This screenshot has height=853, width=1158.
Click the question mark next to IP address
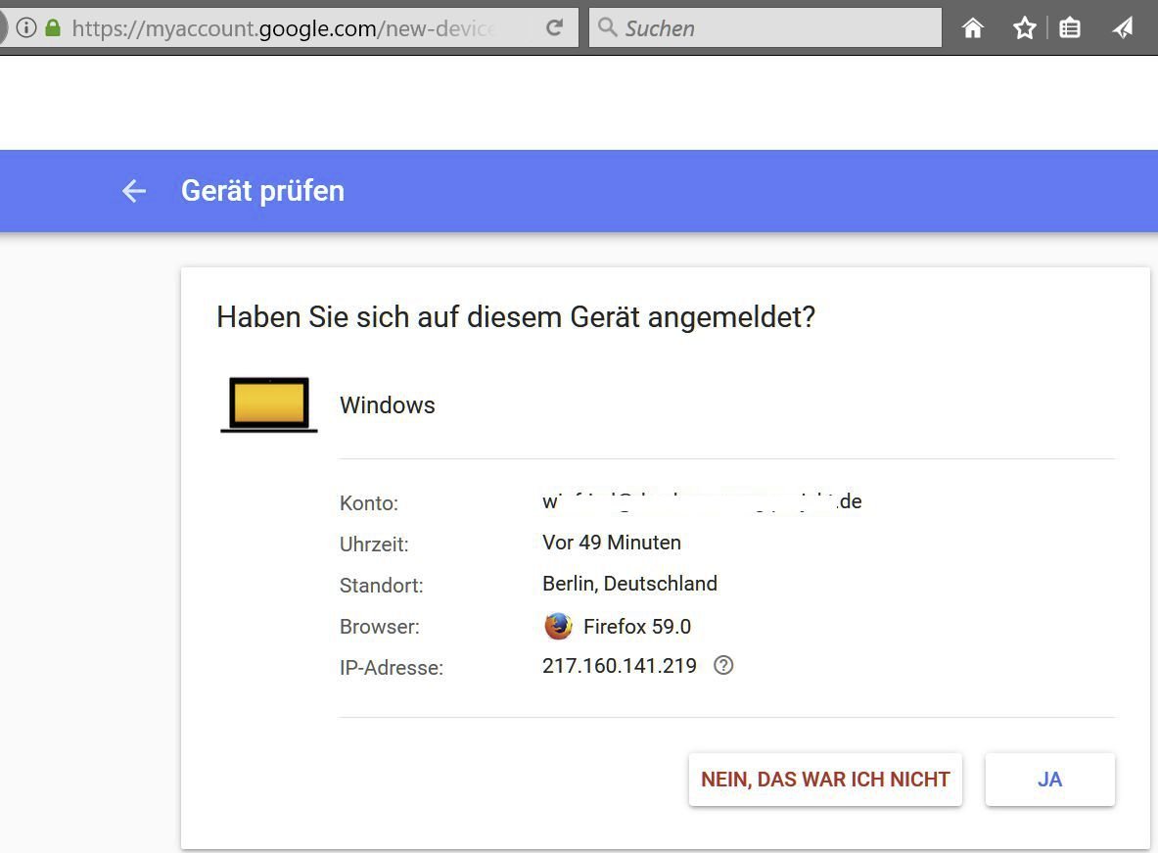point(723,666)
